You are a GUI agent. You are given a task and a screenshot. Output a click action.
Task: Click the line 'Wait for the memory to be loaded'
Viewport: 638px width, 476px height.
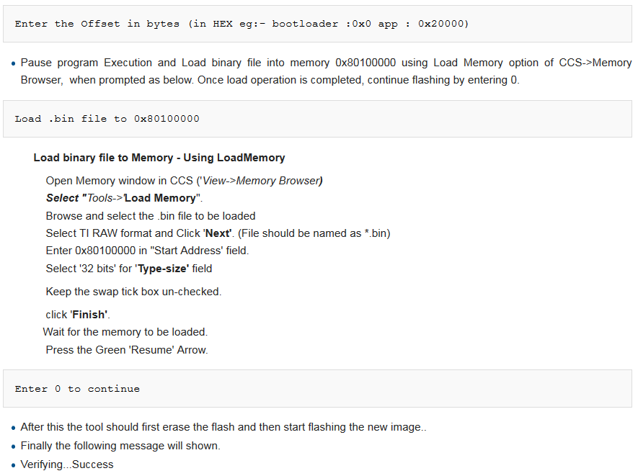(x=125, y=332)
